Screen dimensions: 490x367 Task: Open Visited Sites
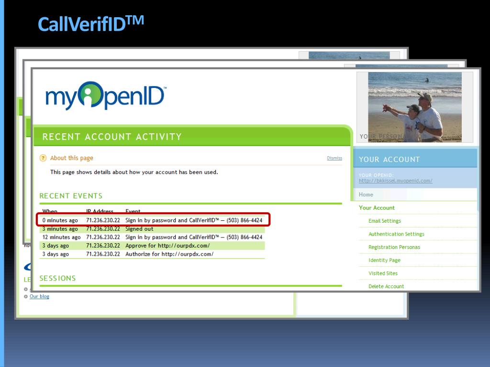point(383,273)
